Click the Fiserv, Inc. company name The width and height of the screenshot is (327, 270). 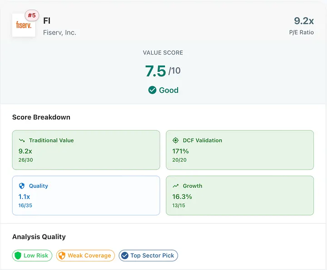point(59,33)
